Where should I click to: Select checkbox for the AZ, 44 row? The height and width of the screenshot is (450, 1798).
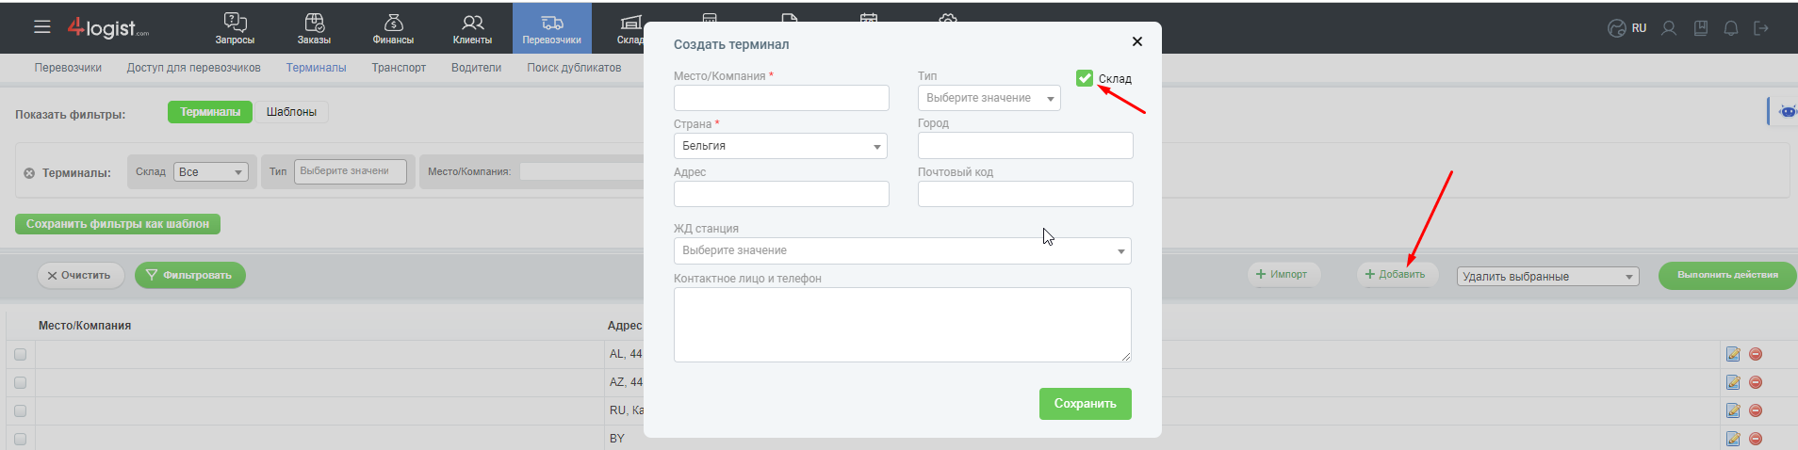[x=20, y=382]
